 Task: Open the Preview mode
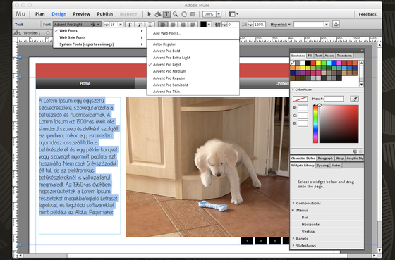coord(82,14)
